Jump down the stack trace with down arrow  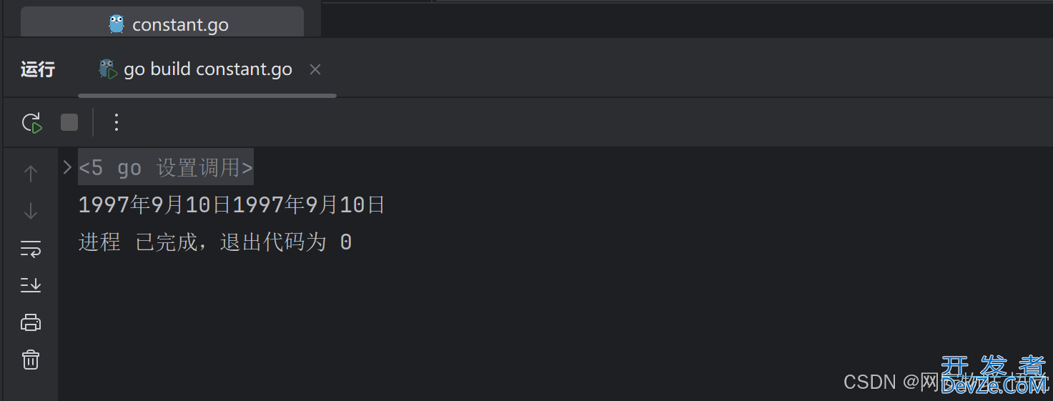point(31,211)
